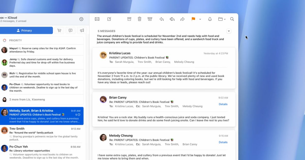Open the Details link on Brian Carey's message
Viewport: 305px width, 160px height.
(223, 104)
